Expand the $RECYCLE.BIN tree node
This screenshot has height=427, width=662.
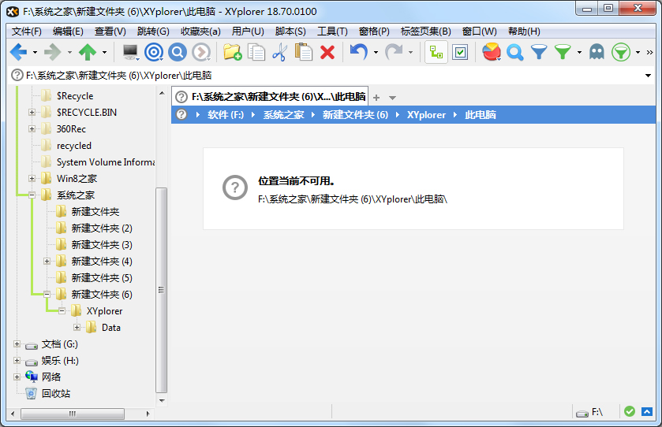pyautogui.click(x=32, y=112)
